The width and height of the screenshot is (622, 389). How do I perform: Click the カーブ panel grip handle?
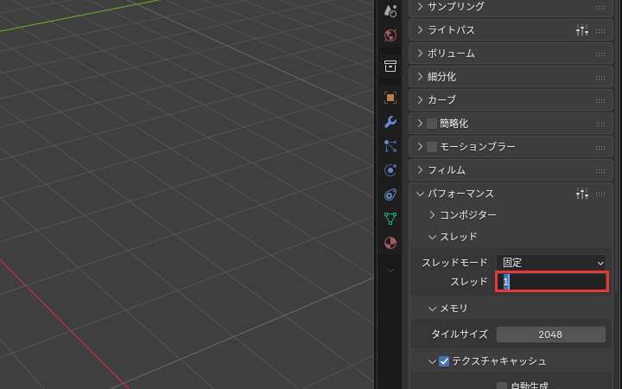pos(600,101)
